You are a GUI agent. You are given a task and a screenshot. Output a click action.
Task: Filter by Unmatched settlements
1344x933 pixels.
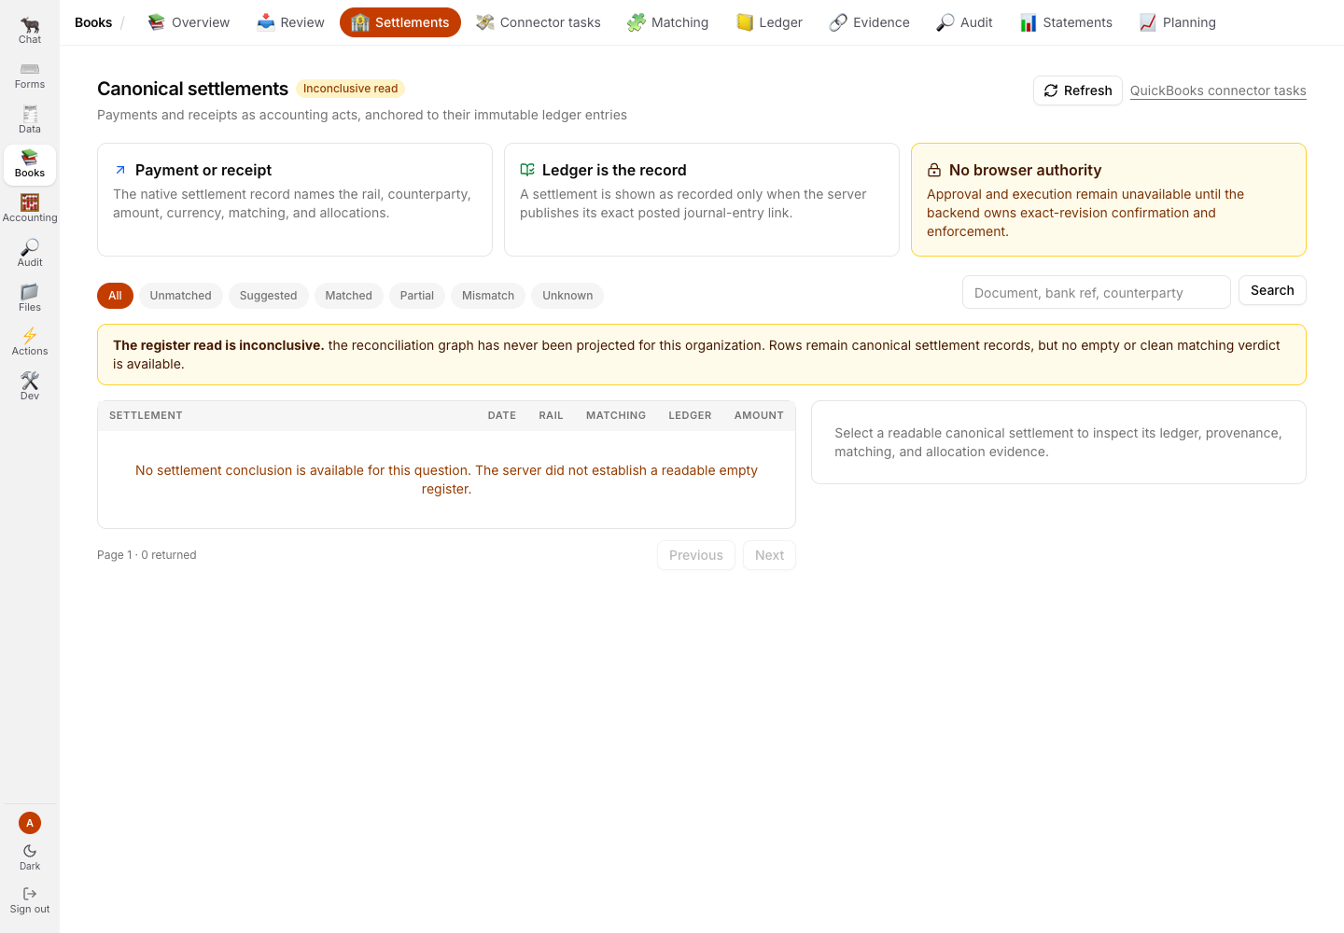[181, 296]
